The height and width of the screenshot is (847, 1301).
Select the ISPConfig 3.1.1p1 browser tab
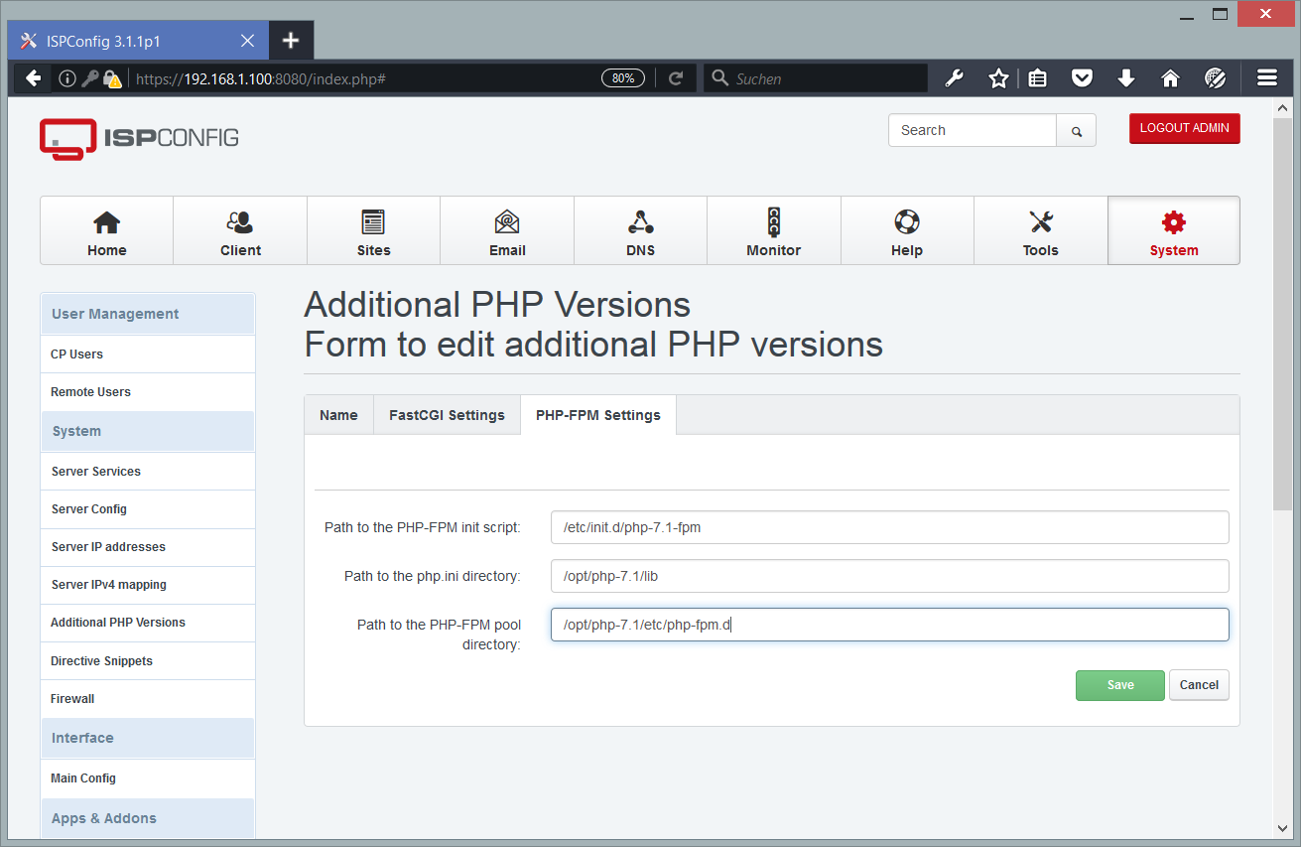point(137,41)
